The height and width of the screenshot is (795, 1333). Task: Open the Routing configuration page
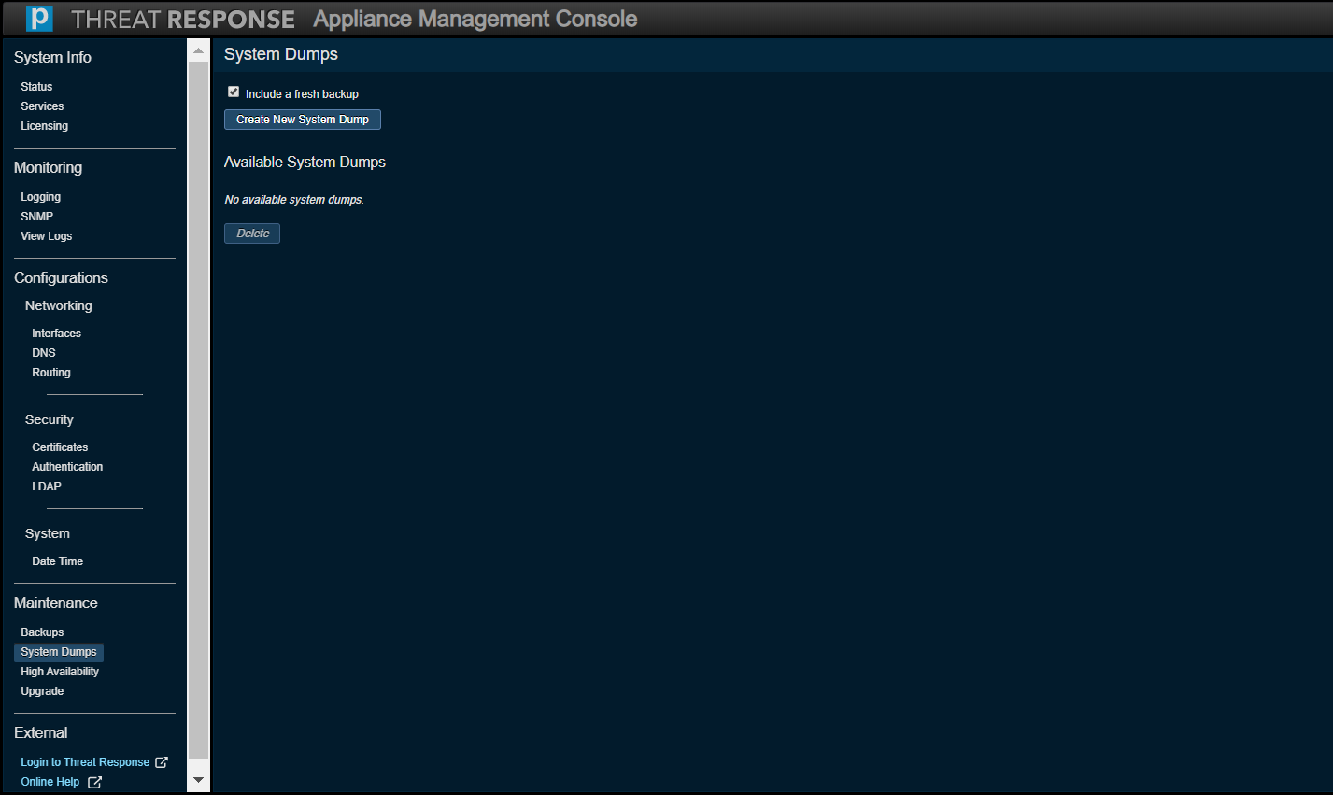coord(51,373)
